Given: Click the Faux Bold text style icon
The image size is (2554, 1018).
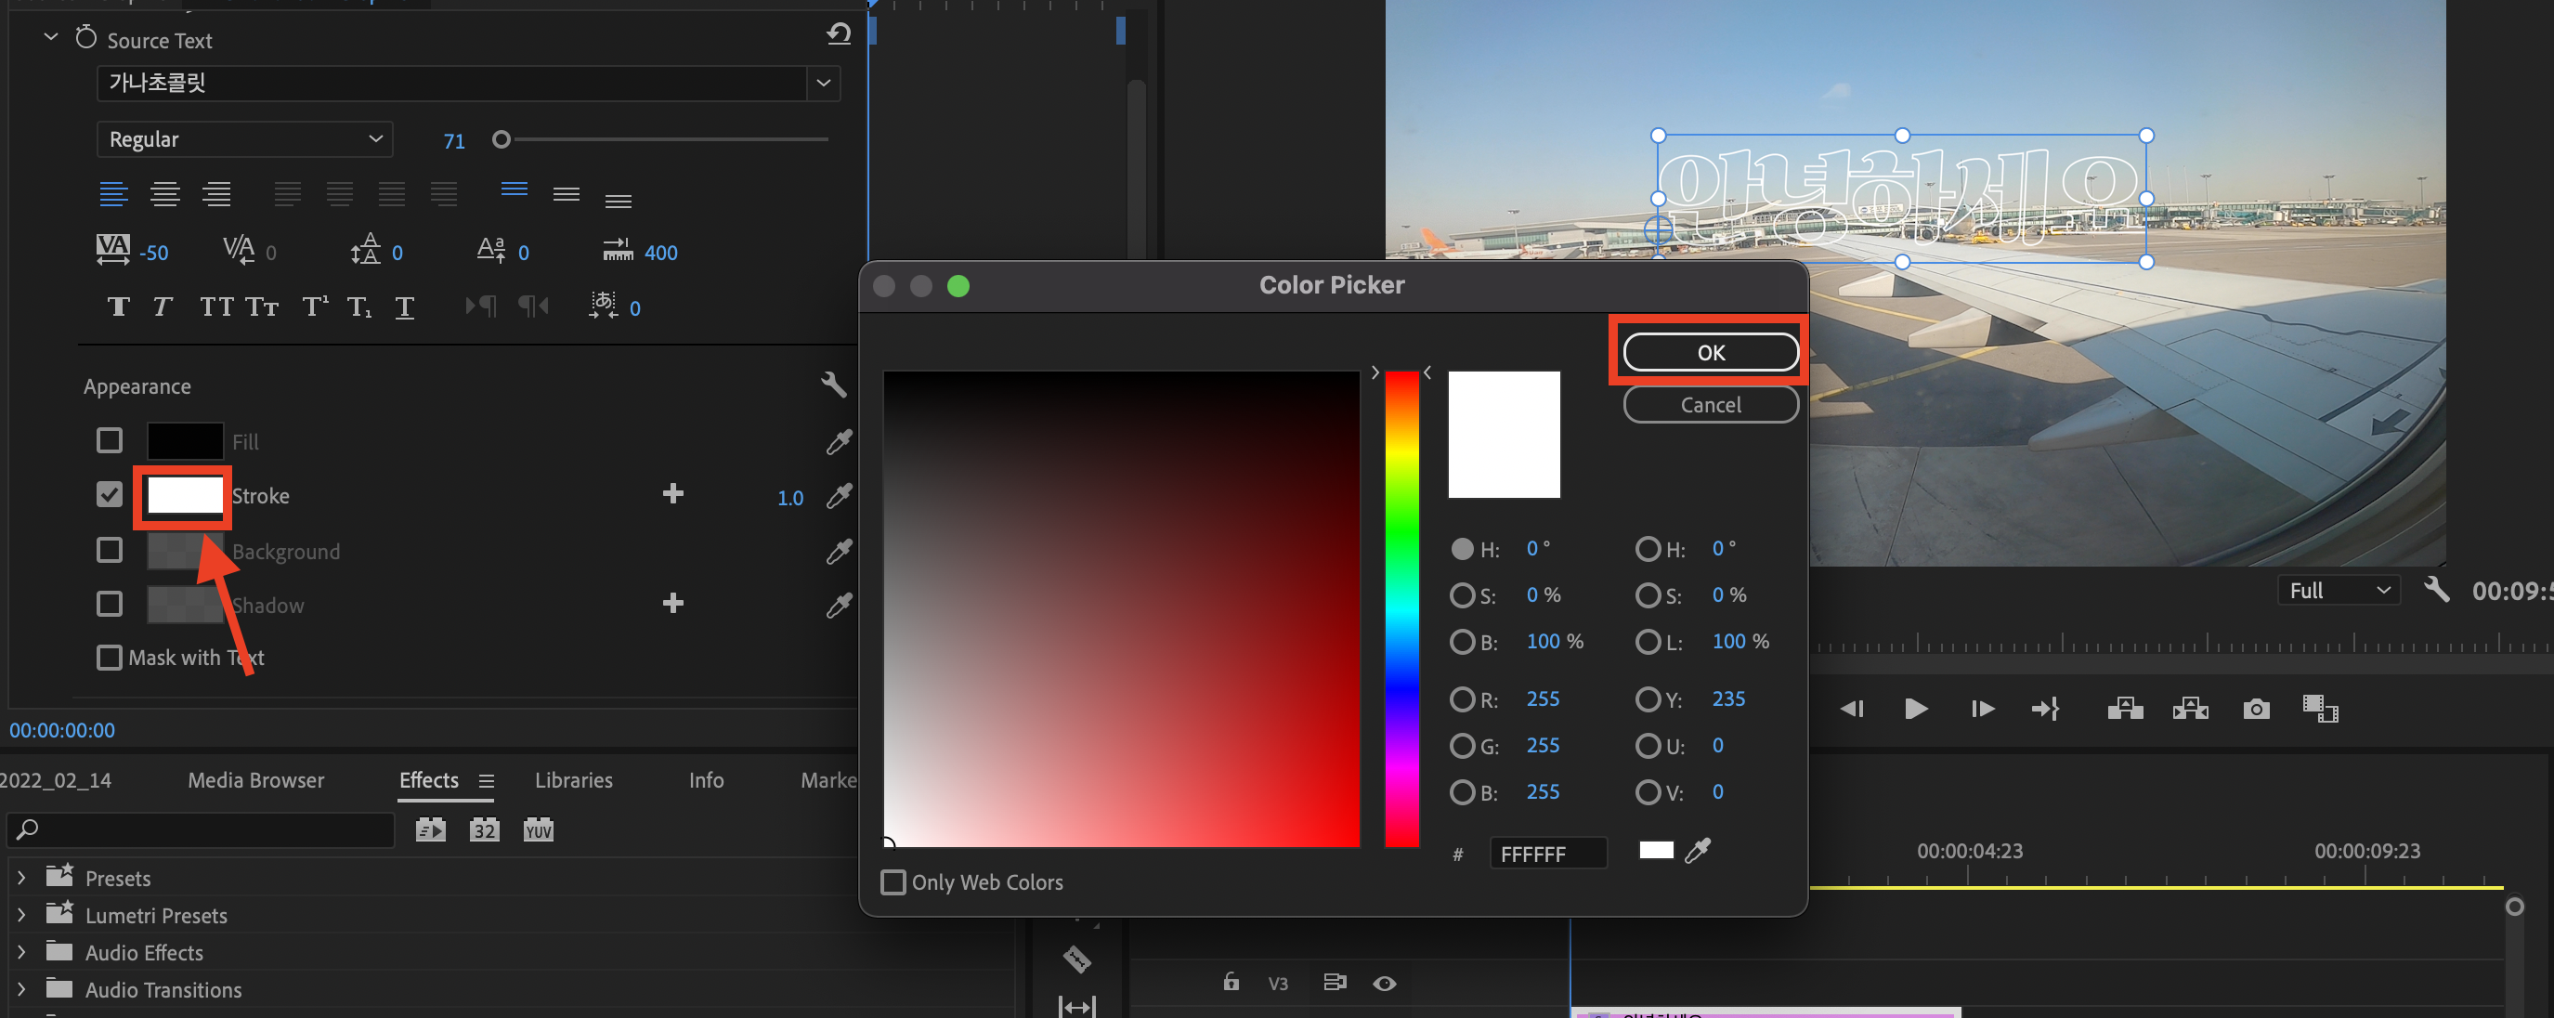Looking at the screenshot, I should click(x=118, y=307).
